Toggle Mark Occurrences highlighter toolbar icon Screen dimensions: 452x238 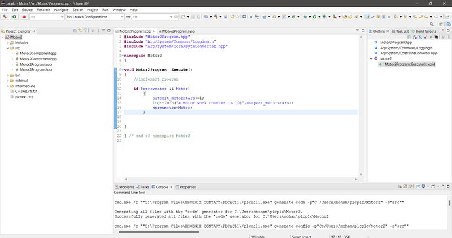(x=367, y=17)
